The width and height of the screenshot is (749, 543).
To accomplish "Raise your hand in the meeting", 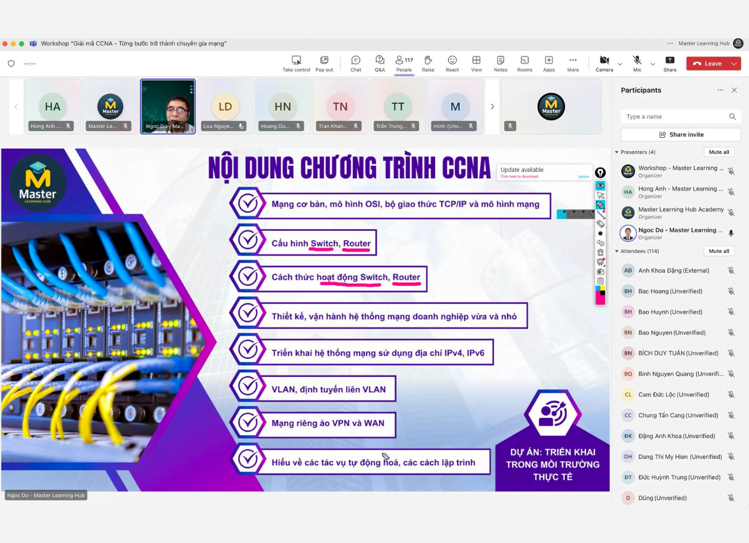I will pos(428,63).
